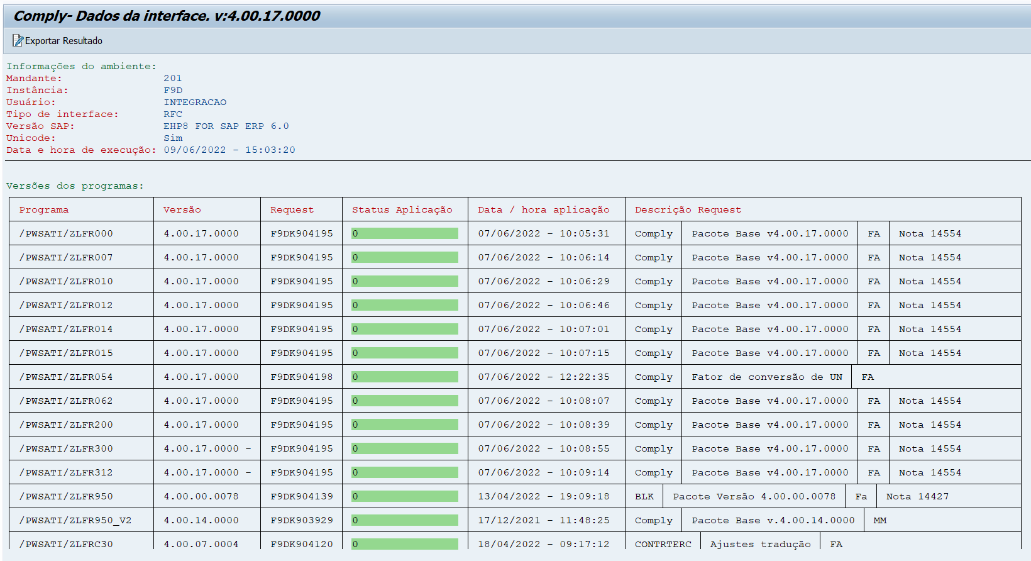The image size is (1031, 561).
Task: Select program /PWSATI/ZLFR950_V2 in the table
Action: point(75,521)
